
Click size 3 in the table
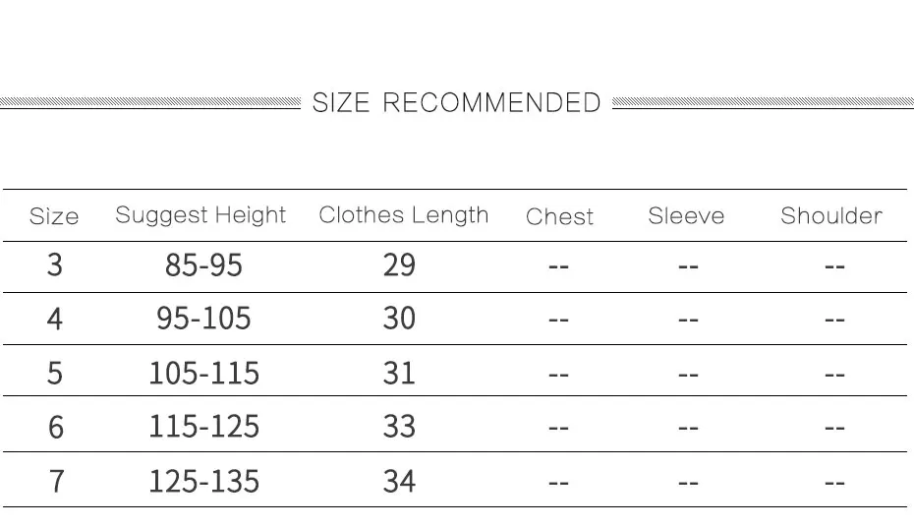(55, 265)
